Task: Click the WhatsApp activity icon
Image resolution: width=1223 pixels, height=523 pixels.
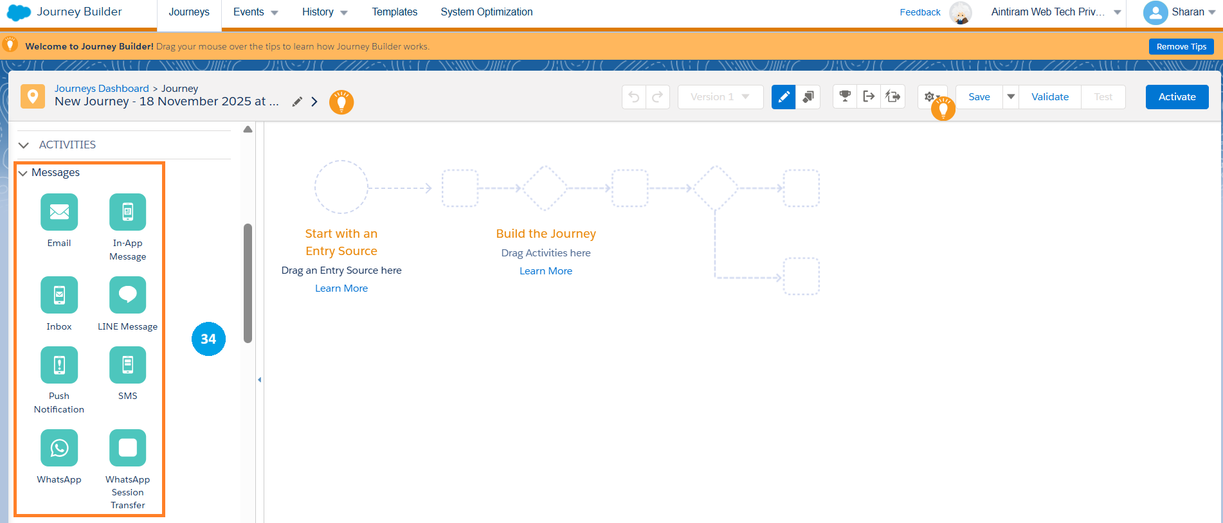Action: tap(59, 448)
